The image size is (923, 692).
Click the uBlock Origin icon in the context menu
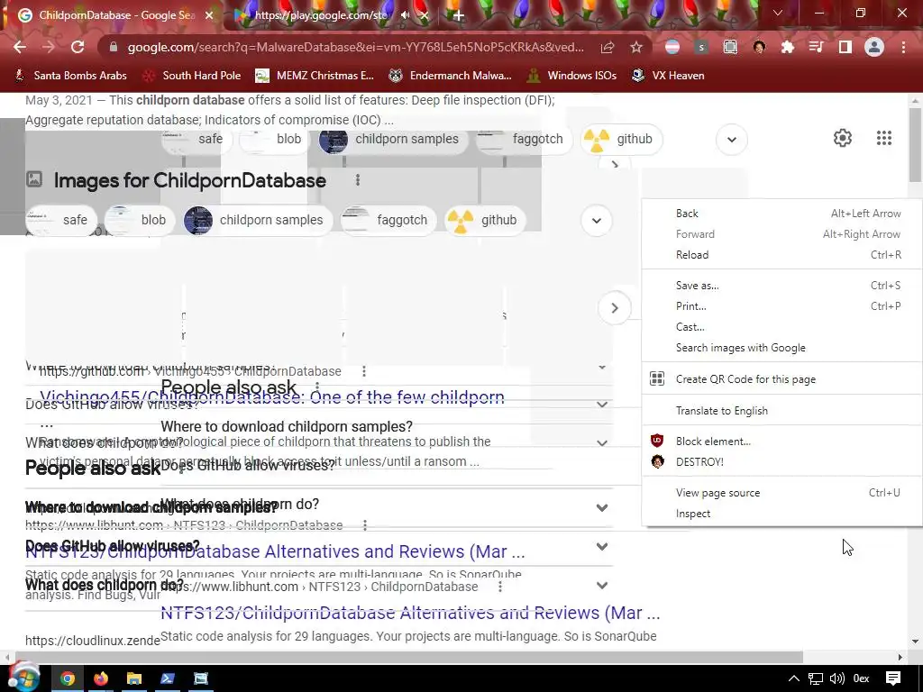(657, 441)
